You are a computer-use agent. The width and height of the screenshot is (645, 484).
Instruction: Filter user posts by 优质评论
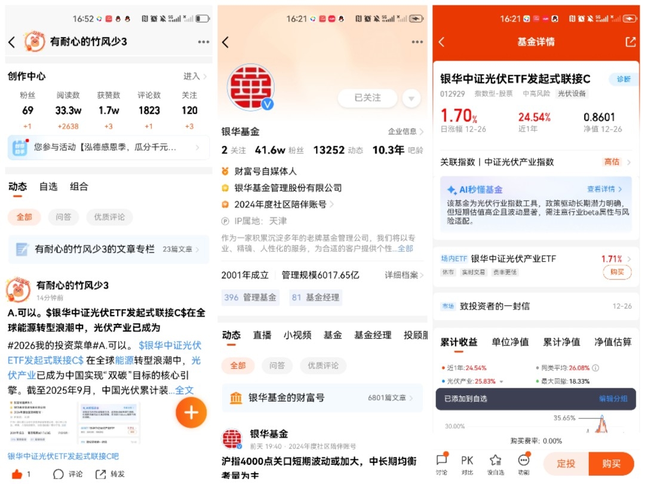point(109,217)
